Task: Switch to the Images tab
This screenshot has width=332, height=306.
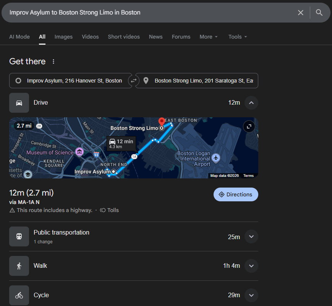Action: (x=63, y=37)
